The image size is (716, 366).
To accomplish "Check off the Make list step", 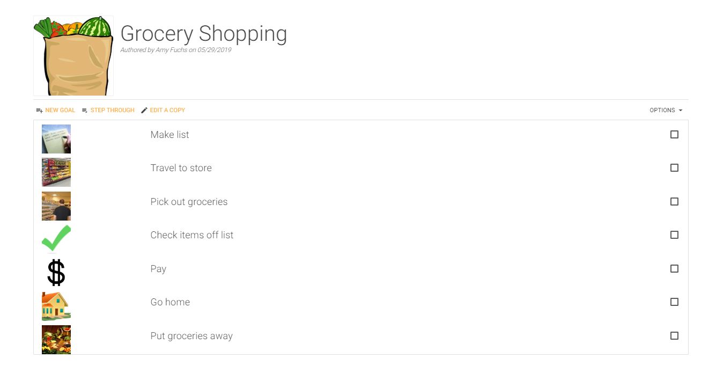I will click(674, 134).
